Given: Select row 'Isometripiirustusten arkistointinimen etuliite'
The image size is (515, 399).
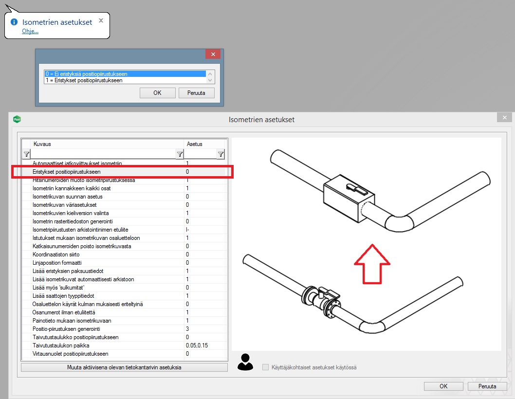Looking at the screenshot, I should coord(124,230).
